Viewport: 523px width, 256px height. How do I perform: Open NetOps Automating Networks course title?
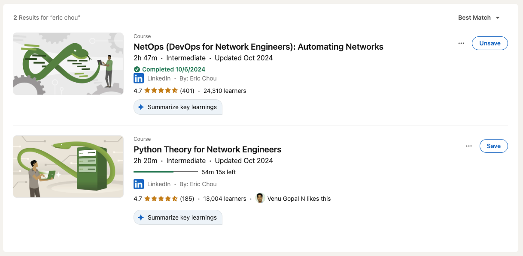click(x=258, y=47)
